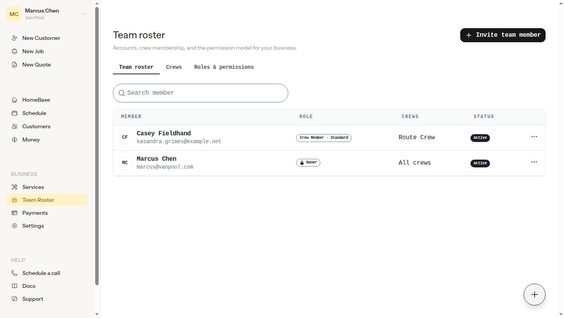Click the Marcus Chen name in roster table
Screen dimensions: 564x318
(x=157, y=159)
